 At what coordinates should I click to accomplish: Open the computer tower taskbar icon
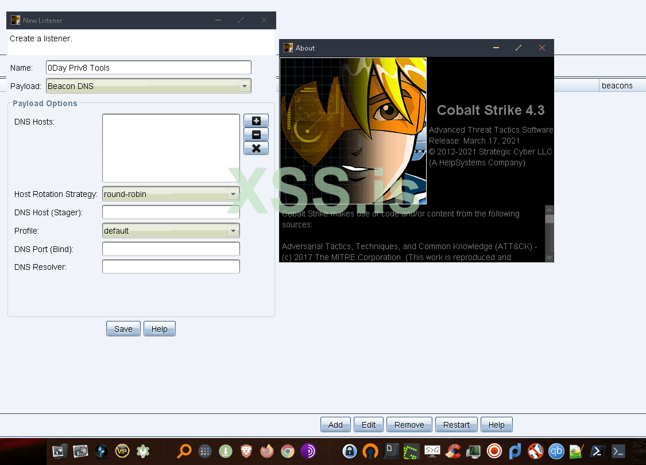pos(60,451)
